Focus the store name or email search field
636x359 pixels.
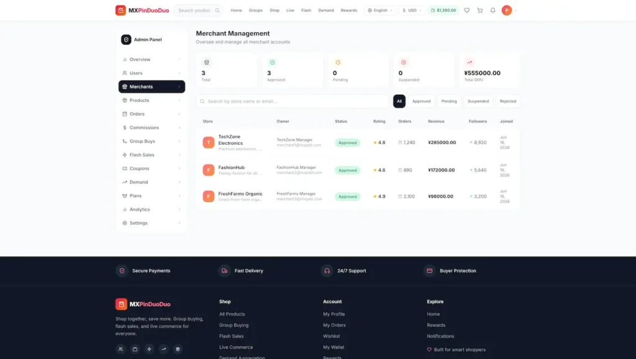292,101
